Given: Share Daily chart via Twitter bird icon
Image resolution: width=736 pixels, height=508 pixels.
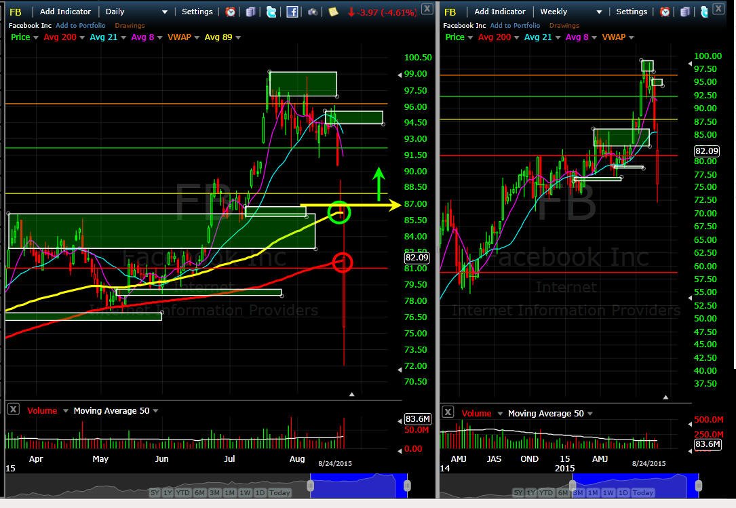Looking at the screenshot, I should tap(271, 12).
